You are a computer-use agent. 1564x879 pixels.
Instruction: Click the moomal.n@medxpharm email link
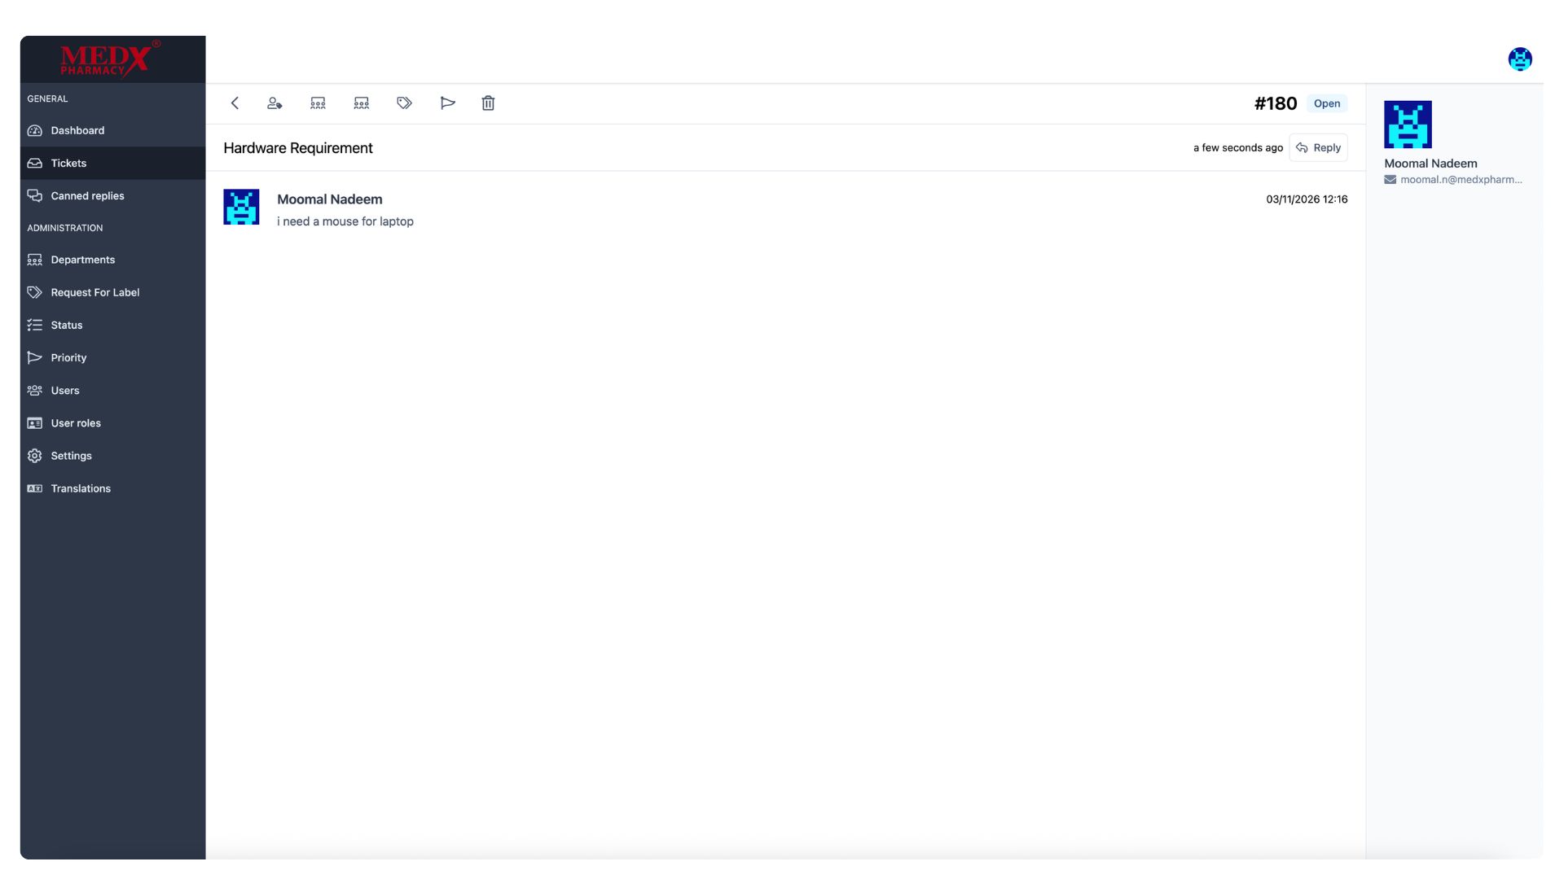(1461, 180)
